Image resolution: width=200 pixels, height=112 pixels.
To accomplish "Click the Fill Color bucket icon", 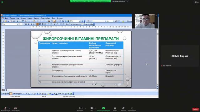I will 48,94.
